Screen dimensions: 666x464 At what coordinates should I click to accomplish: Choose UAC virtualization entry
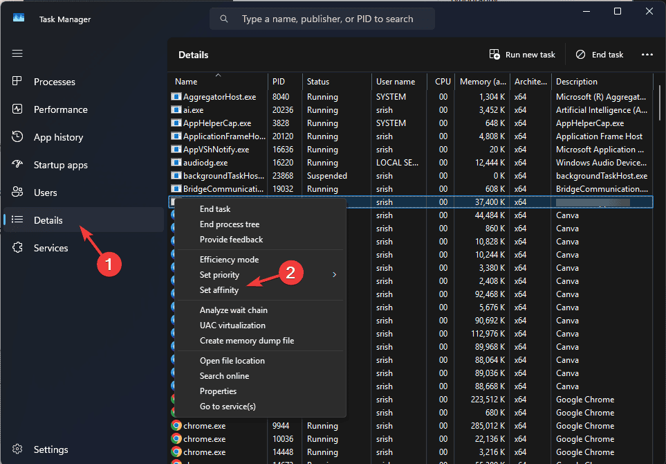tap(232, 325)
